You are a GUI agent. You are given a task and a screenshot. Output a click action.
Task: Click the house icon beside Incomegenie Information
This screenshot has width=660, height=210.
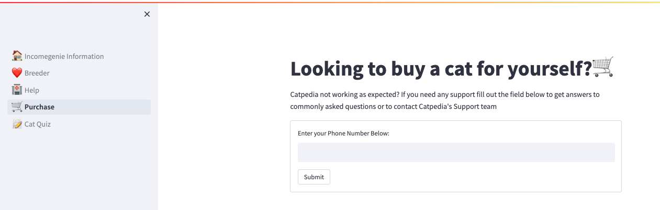17,56
